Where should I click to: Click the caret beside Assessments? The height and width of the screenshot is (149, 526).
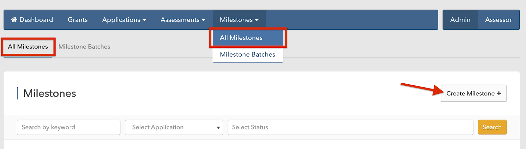(x=203, y=20)
